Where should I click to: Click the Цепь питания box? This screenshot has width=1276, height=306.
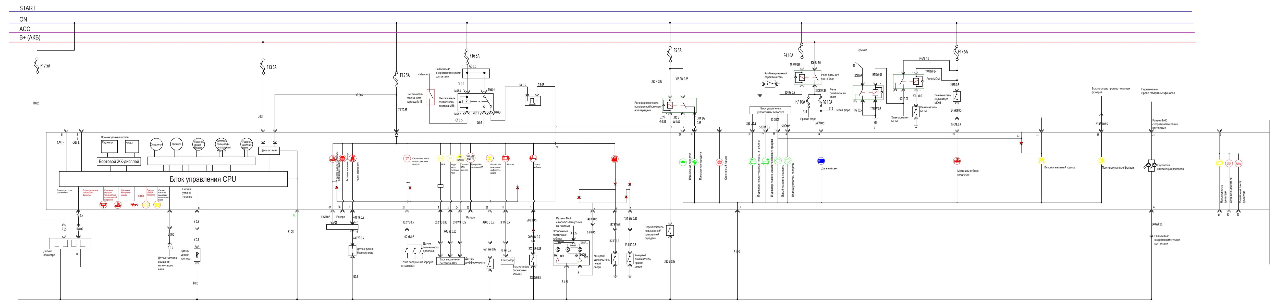[269, 150]
